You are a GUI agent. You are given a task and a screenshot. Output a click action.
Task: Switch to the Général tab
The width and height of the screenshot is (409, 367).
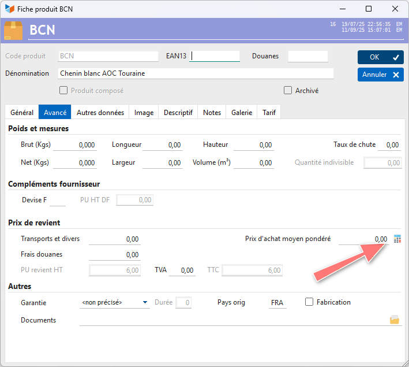[22, 113]
